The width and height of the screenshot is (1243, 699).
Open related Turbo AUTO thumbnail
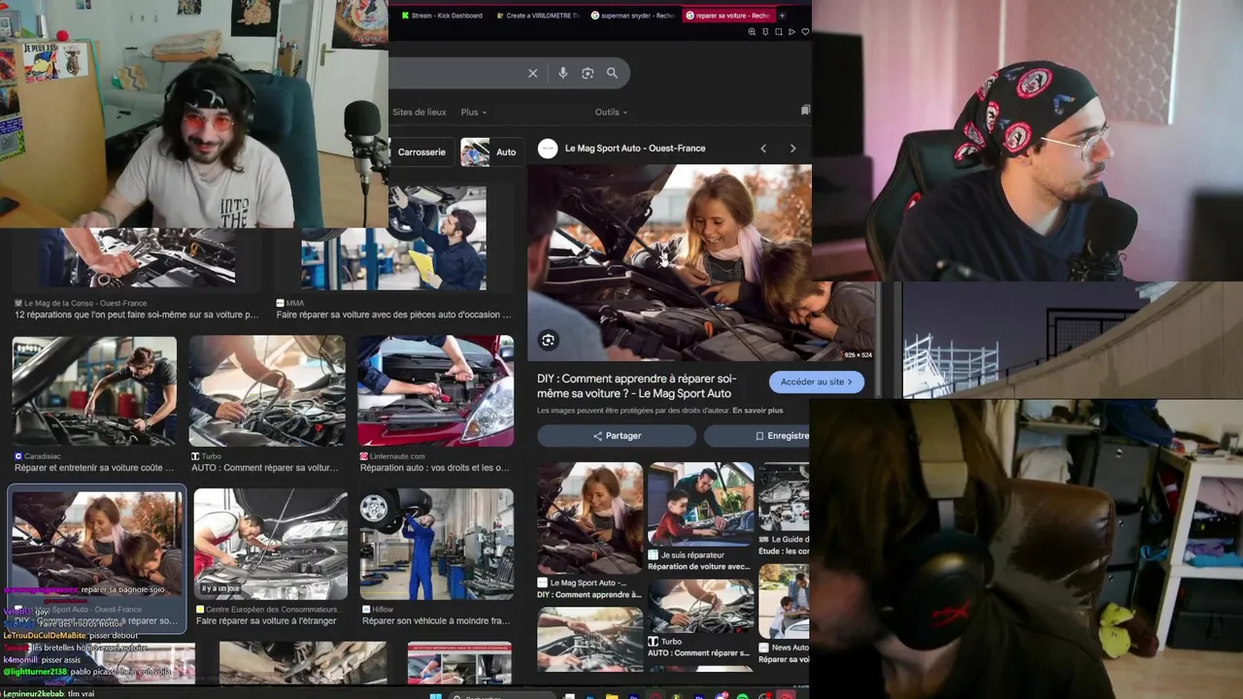coord(700,605)
